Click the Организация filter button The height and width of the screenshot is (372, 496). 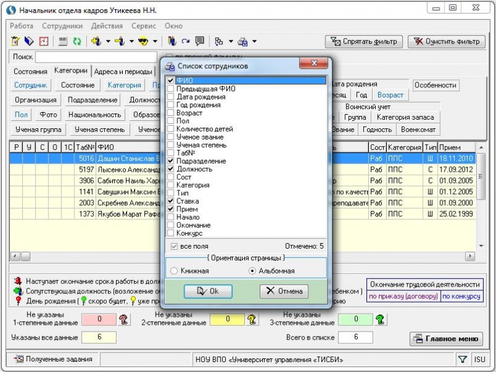tap(36, 100)
